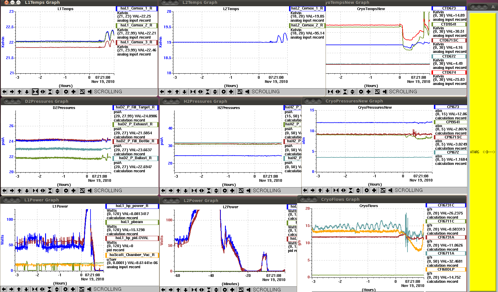Select the CFI6711A legend in CryoFlows

[446, 253]
